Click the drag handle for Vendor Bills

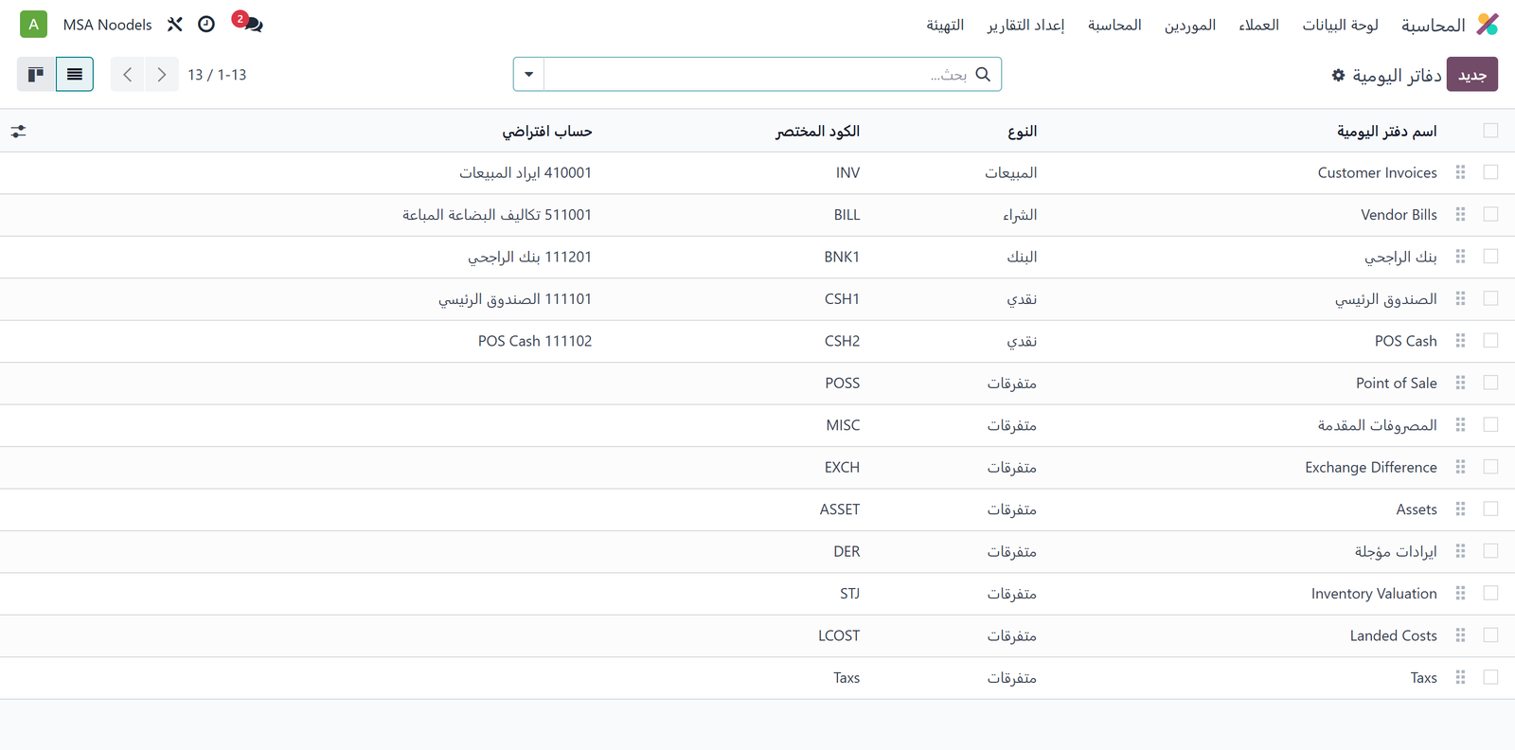pyautogui.click(x=1460, y=215)
